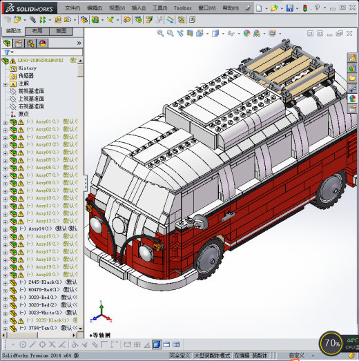The width and height of the screenshot is (359, 361).
Task: Open the PropertyManager tab icon
Action: [x=19, y=43]
